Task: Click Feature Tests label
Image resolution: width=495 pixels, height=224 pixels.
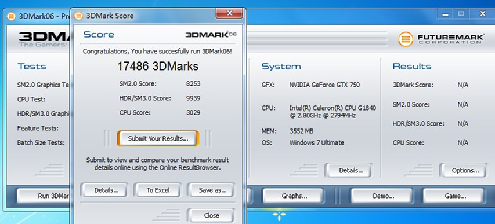Action: click(x=38, y=128)
